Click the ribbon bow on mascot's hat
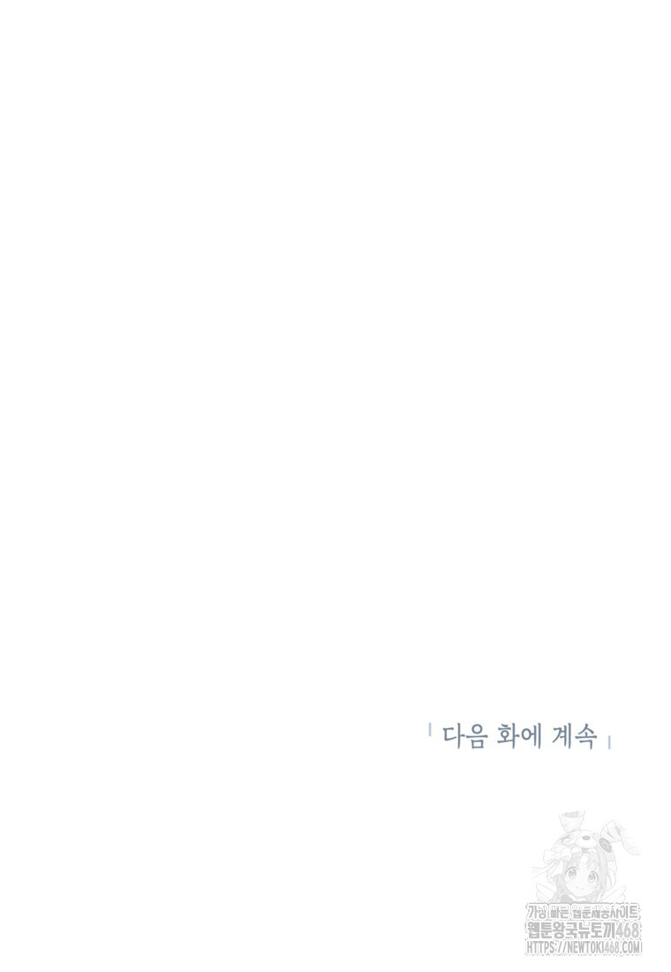 (557, 857)
